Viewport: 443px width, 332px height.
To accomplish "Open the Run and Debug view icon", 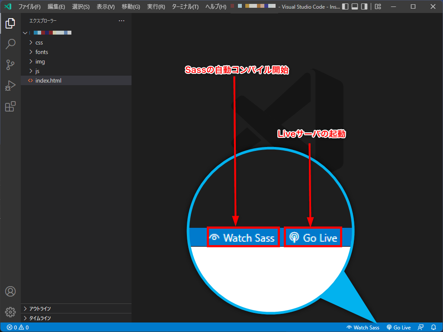I will click(x=10, y=86).
